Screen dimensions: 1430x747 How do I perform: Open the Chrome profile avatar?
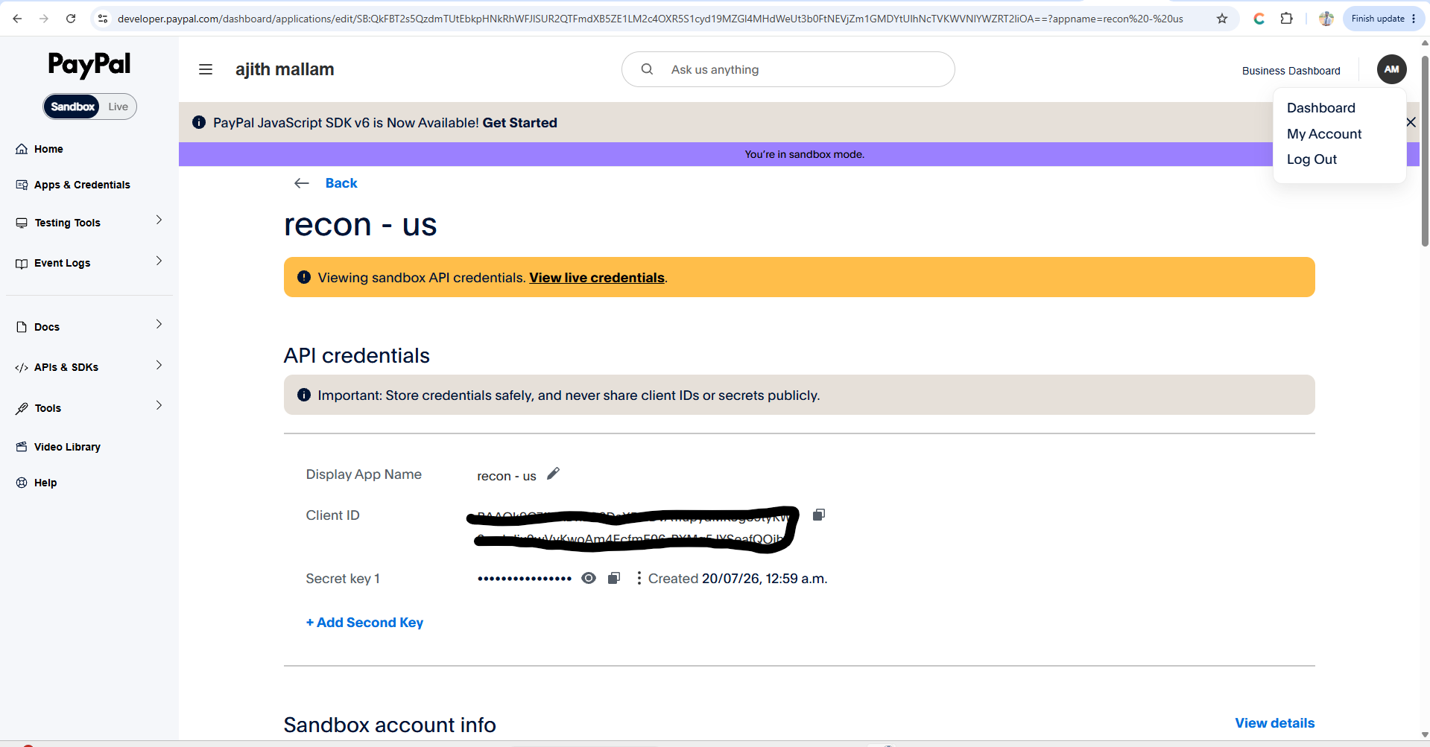[x=1326, y=19]
